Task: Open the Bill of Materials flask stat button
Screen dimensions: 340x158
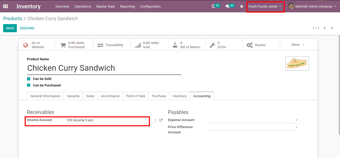Action: click(x=187, y=45)
